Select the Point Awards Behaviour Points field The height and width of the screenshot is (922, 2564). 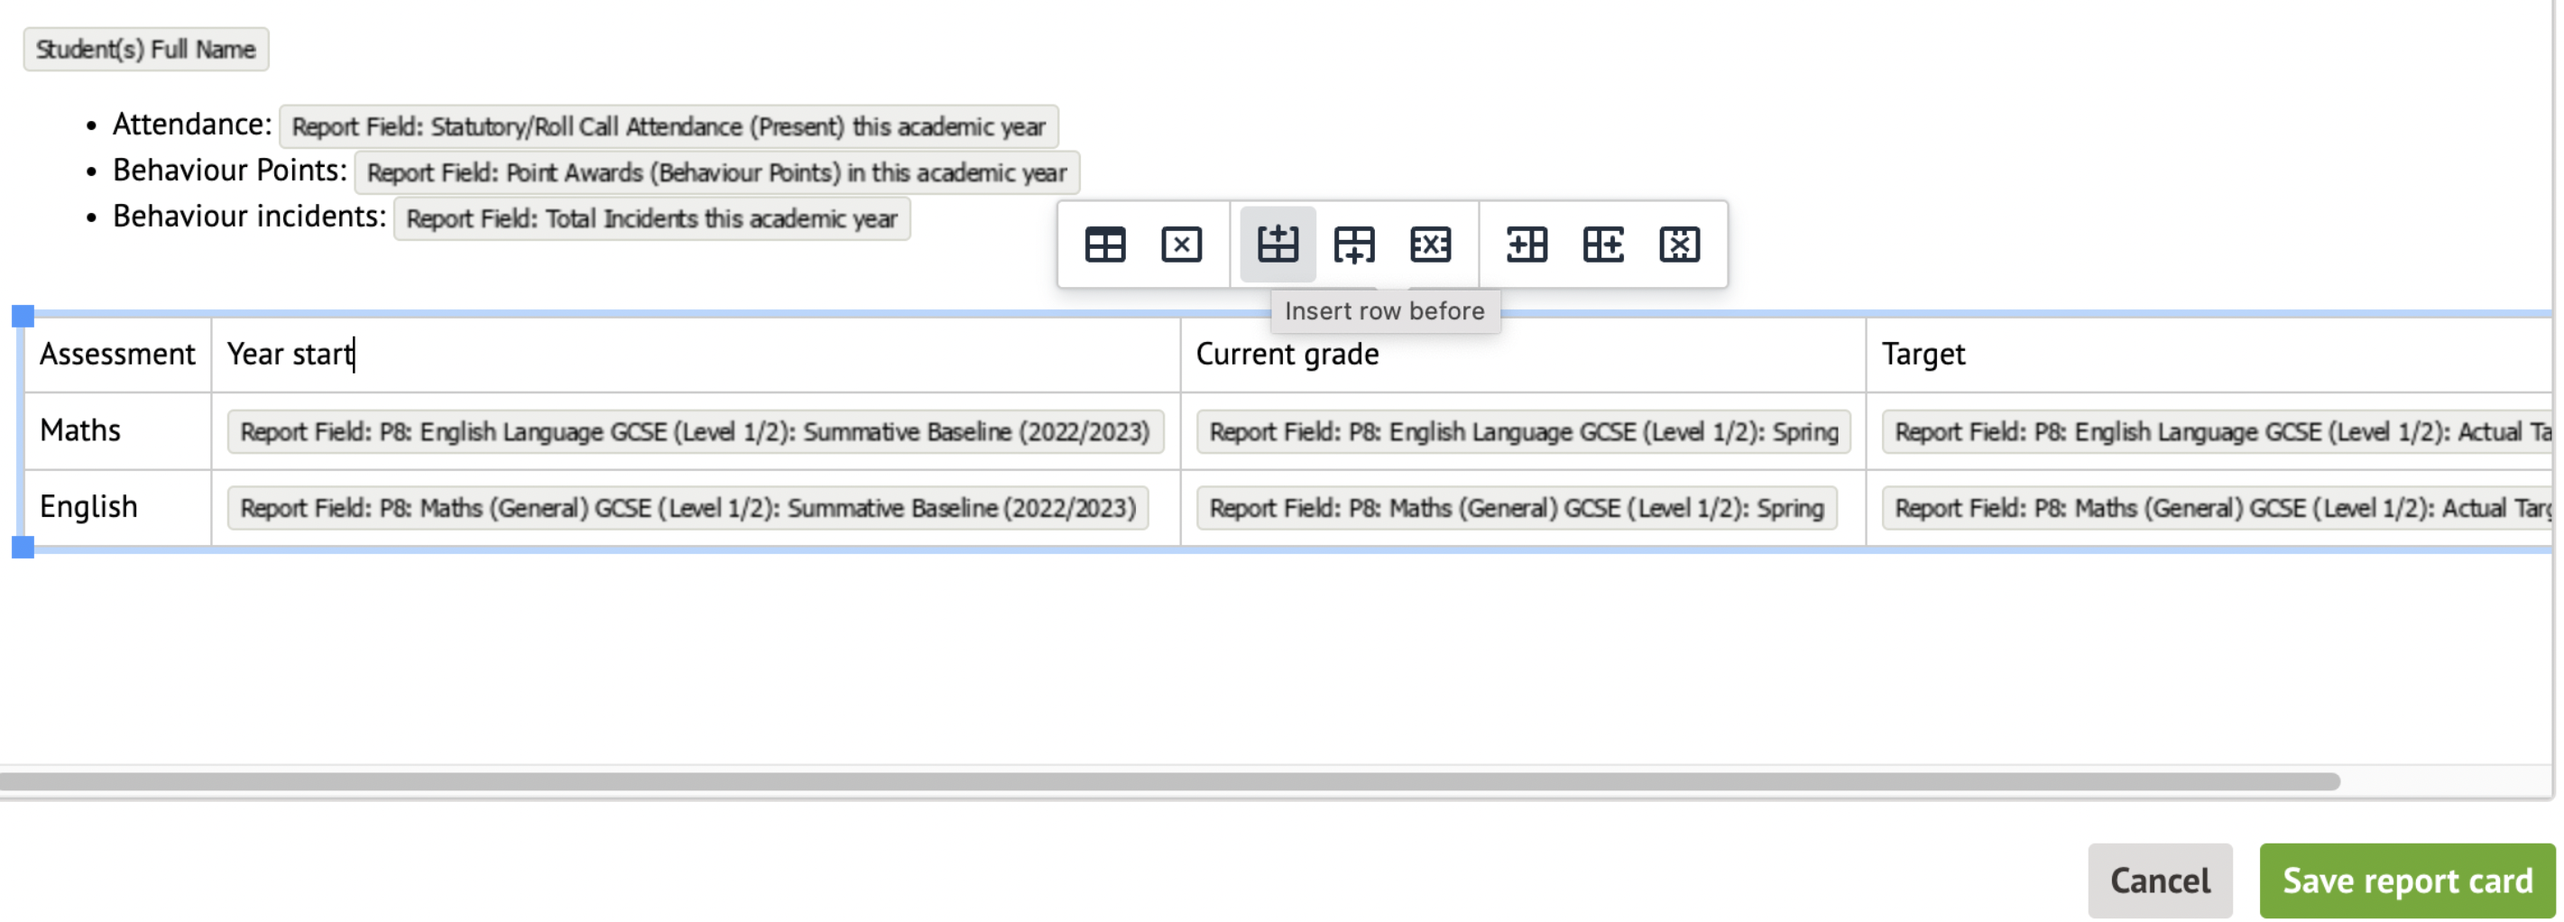click(715, 172)
